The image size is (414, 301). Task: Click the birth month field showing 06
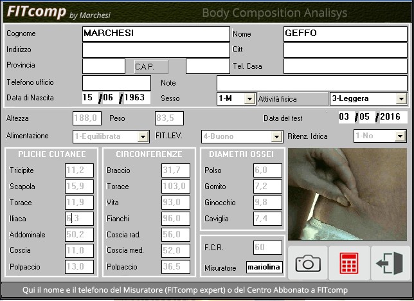[x=111, y=98]
